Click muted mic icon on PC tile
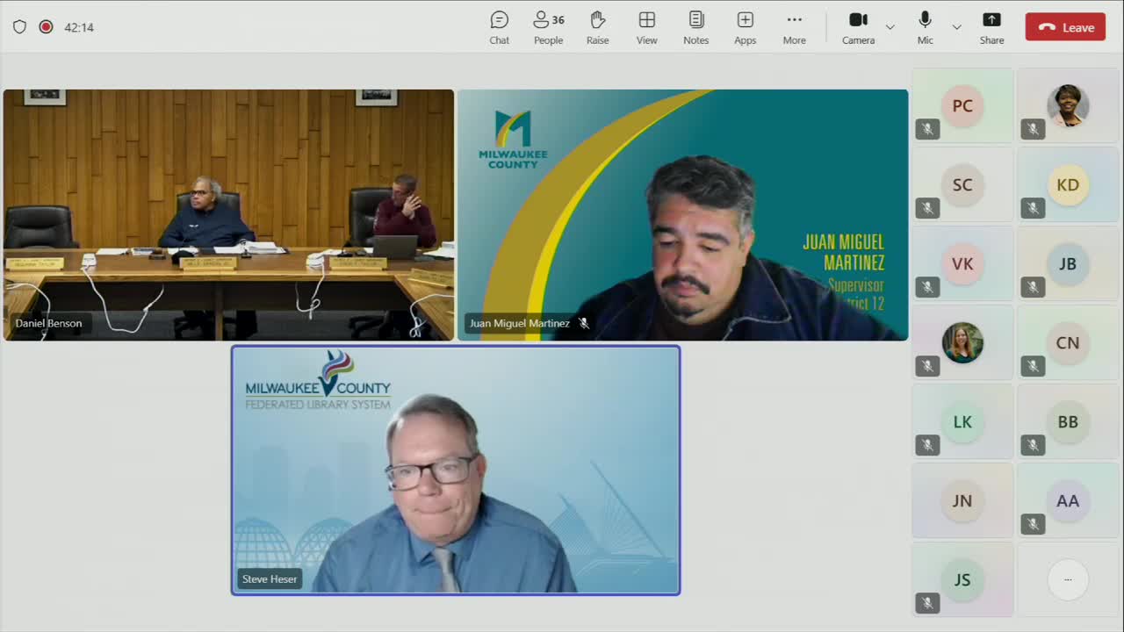 pos(927,129)
